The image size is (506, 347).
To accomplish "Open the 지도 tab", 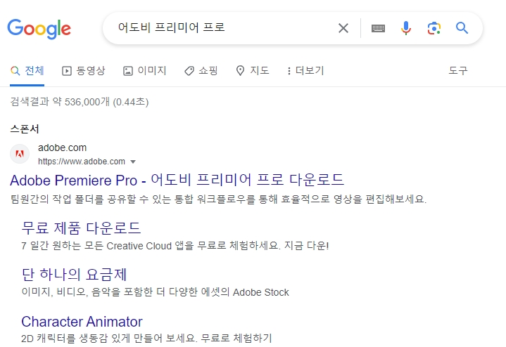I will pyautogui.click(x=253, y=70).
